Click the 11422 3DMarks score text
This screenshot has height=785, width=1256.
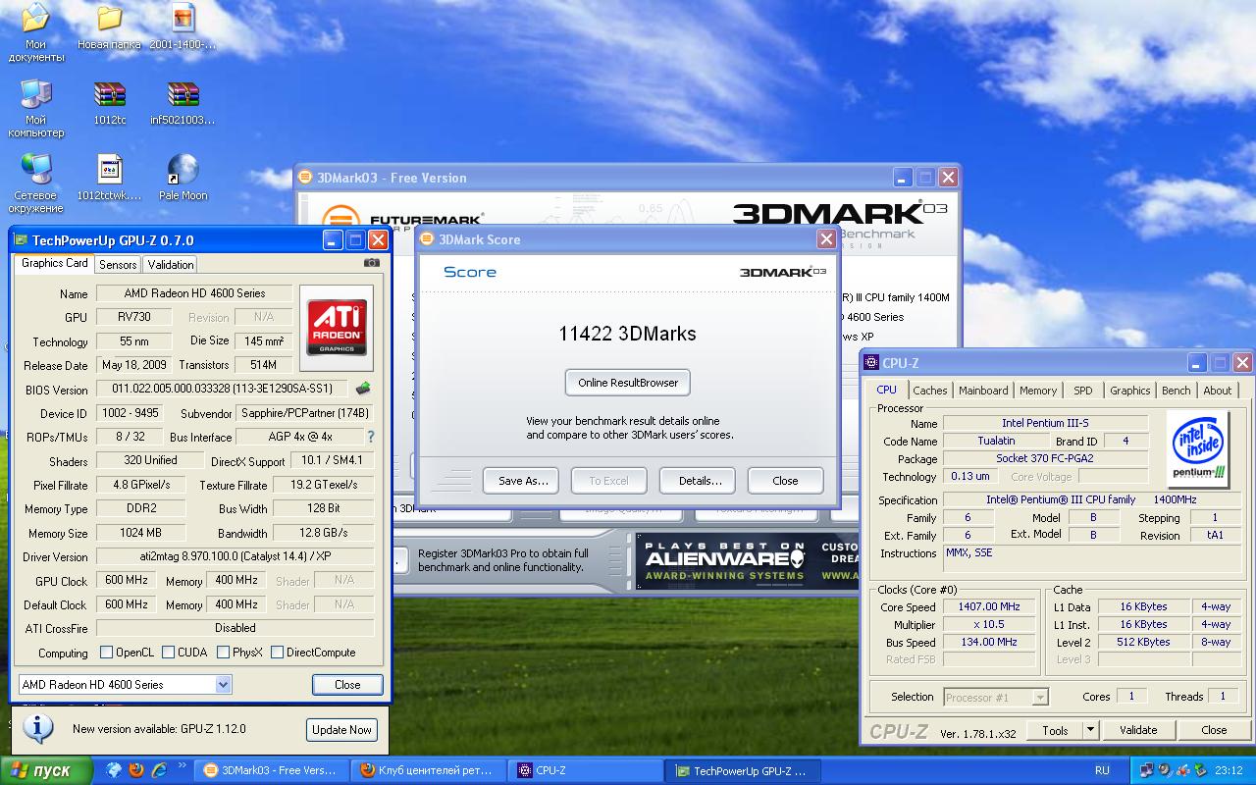[x=627, y=334]
